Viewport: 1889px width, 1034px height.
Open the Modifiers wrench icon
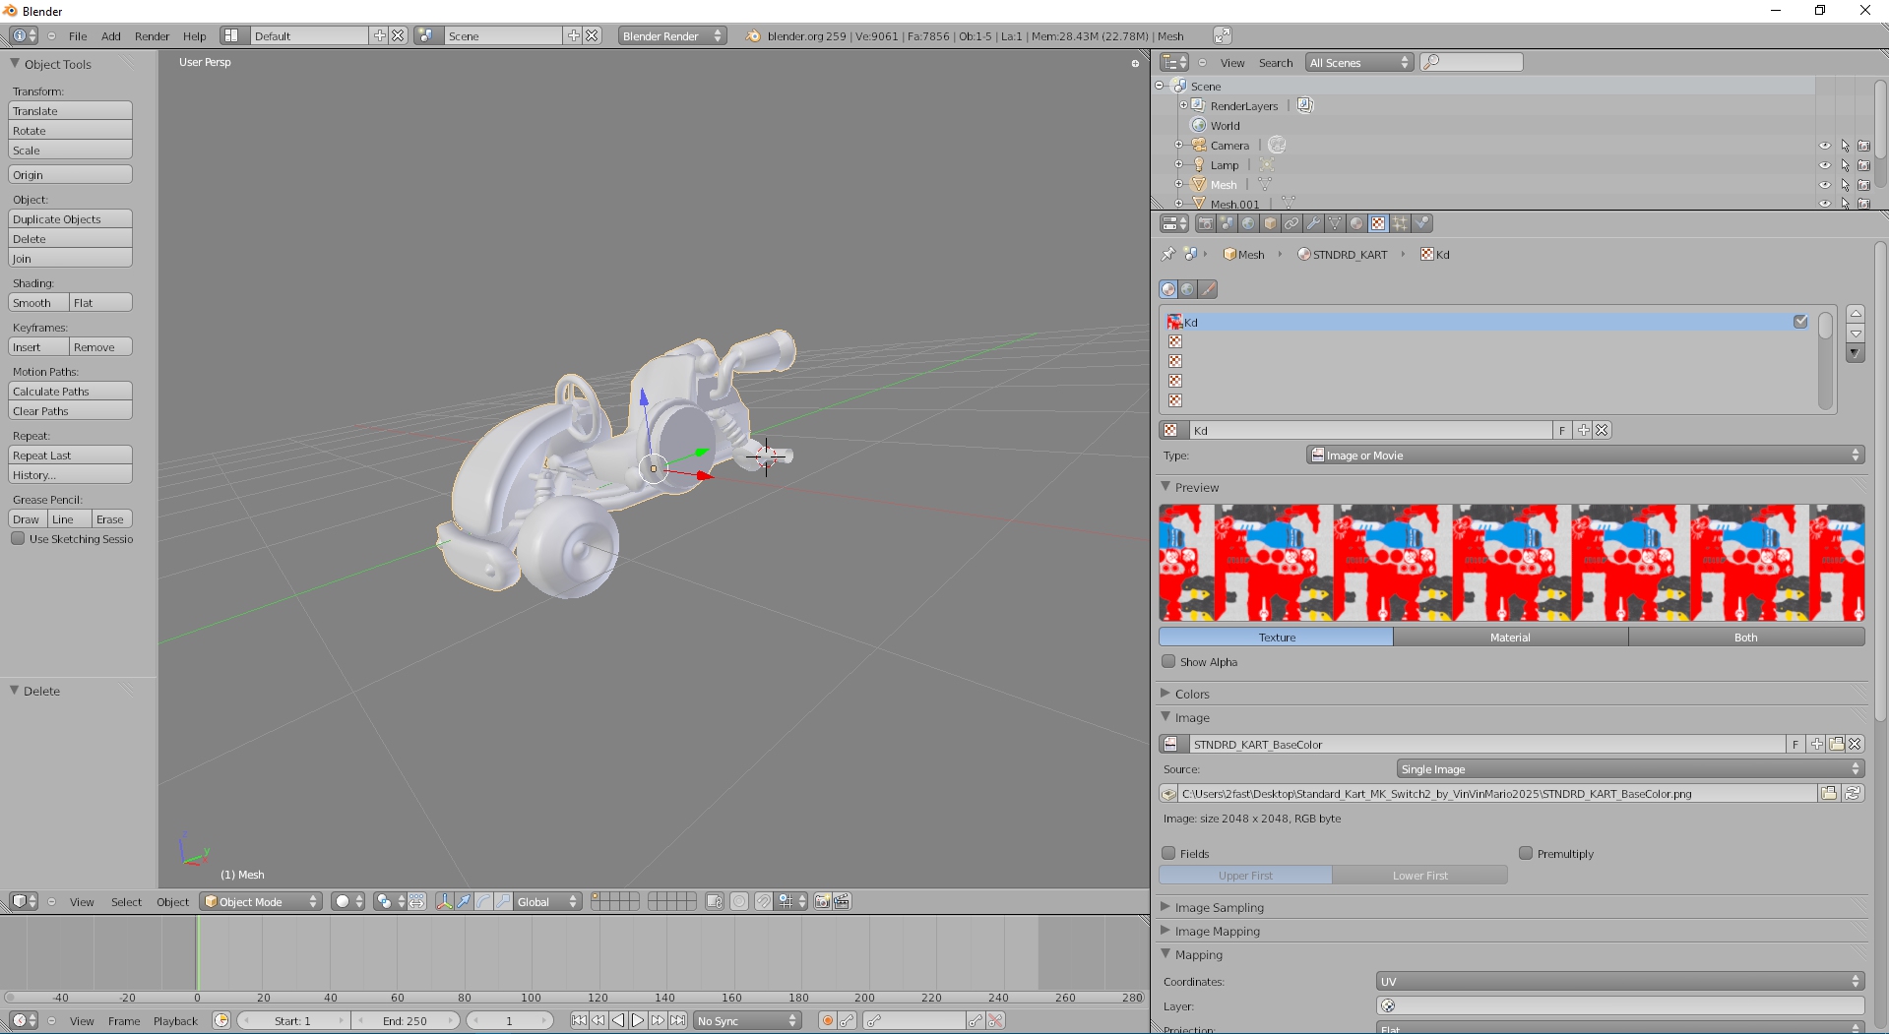tap(1314, 223)
